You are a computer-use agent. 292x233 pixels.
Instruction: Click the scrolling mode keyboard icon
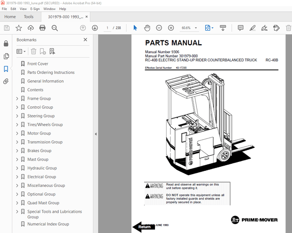tap(223, 28)
